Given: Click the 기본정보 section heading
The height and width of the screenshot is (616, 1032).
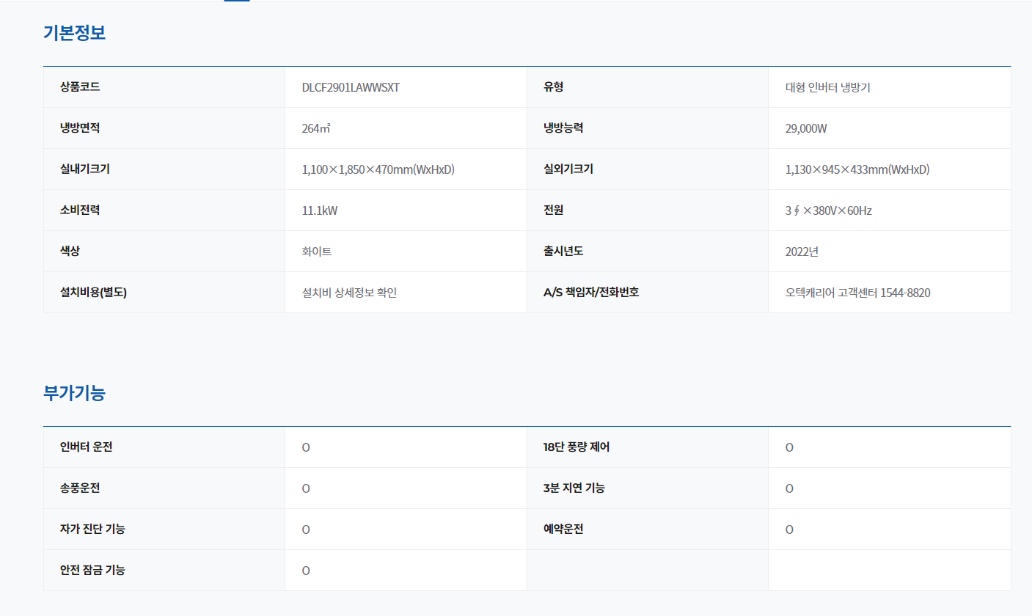Looking at the screenshot, I should (74, 33).
